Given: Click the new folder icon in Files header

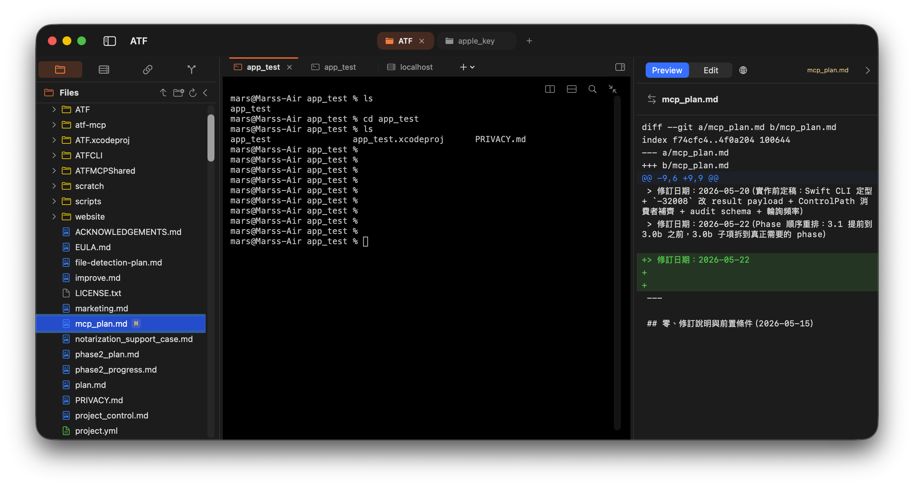Looking at the screenshot, I should click(178, 93).
